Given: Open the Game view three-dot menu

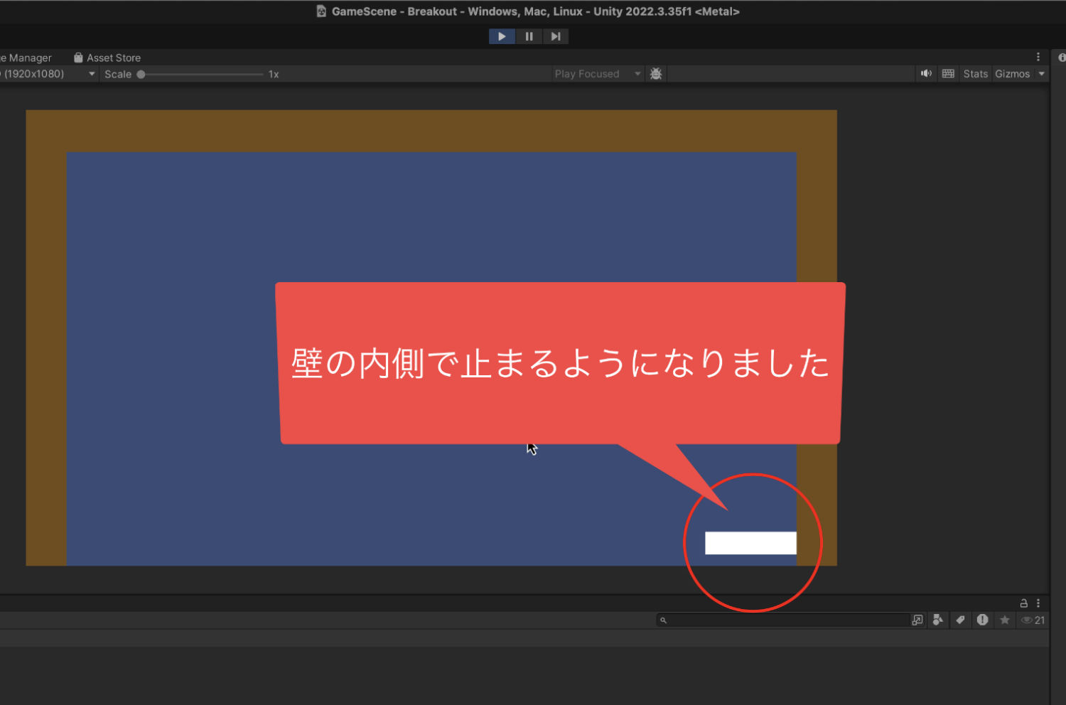Looking at the screenshot, I should [x=1038, y=57].
